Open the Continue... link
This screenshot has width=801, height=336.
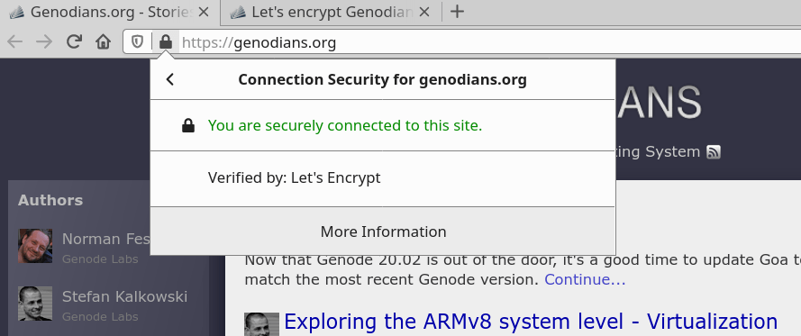585,280
